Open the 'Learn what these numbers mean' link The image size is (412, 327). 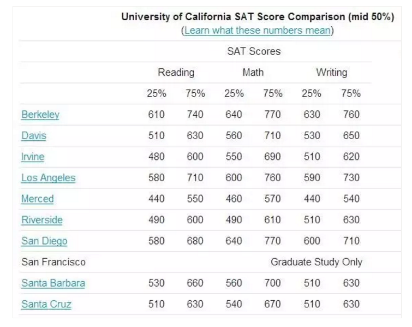click(258, 31)
